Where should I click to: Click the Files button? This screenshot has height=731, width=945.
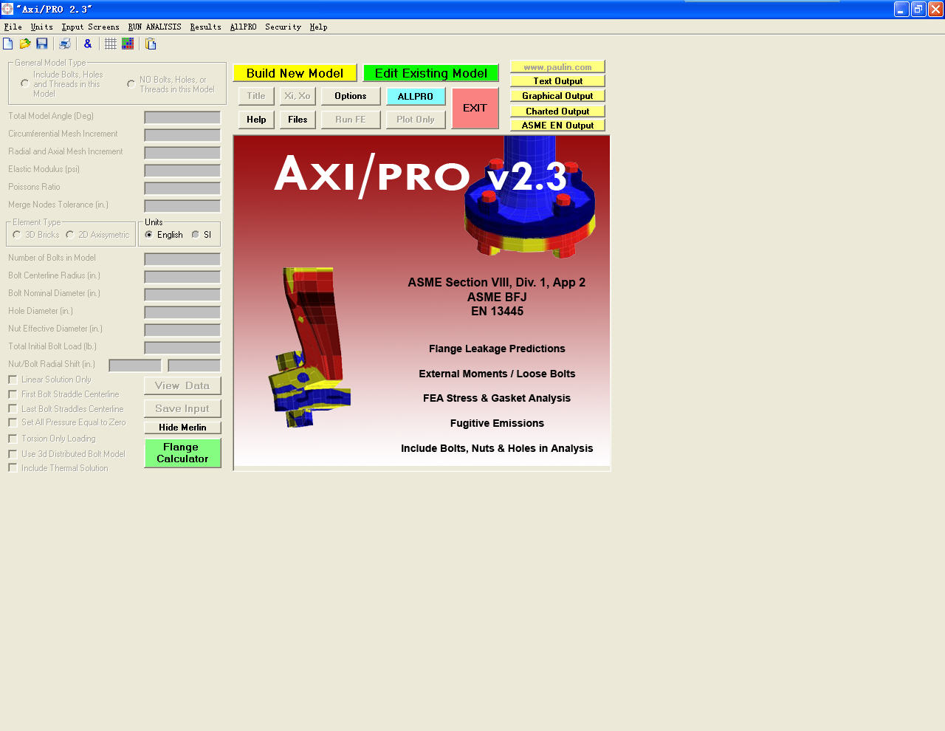tap(298, 120)
